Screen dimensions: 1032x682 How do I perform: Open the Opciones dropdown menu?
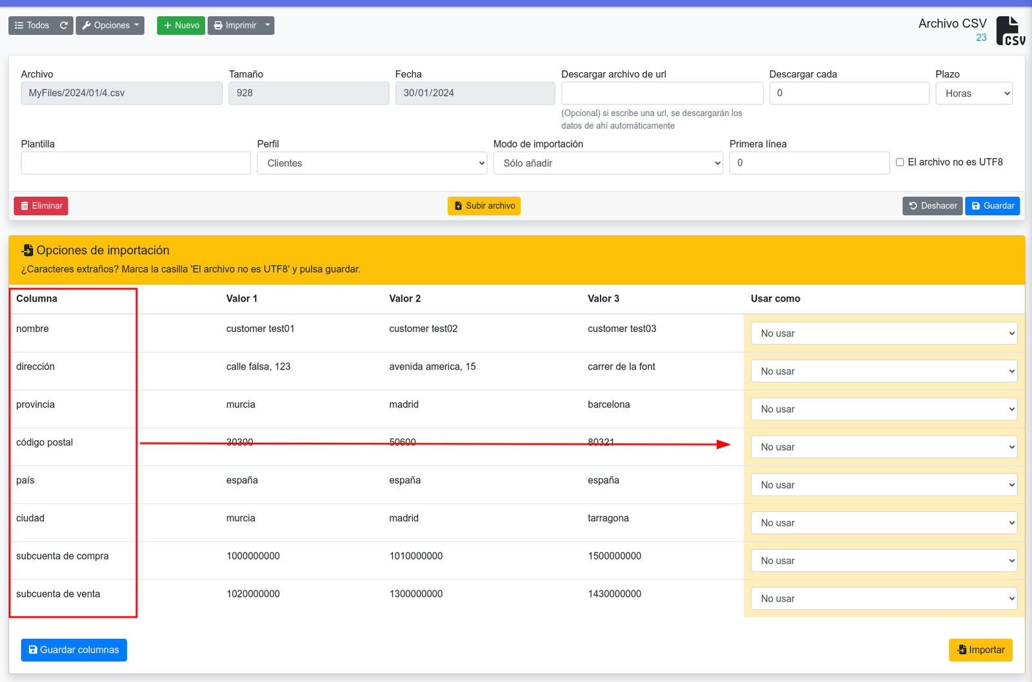tap(110, 25)
